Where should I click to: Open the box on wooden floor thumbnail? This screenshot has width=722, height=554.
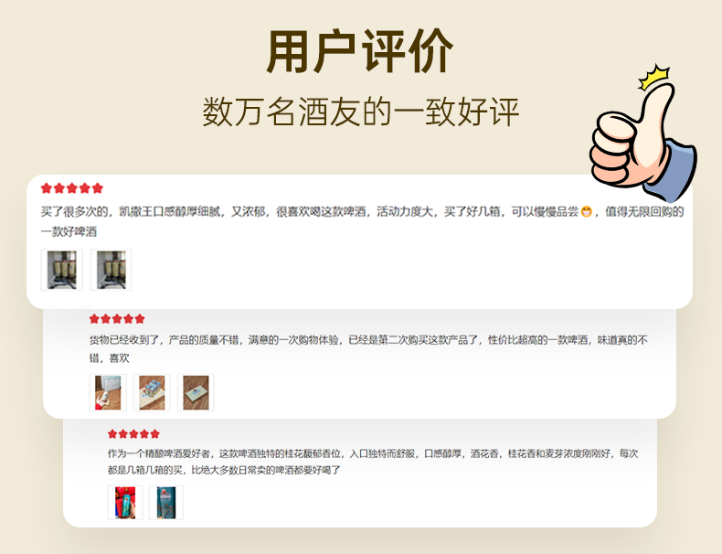(196, 392)
